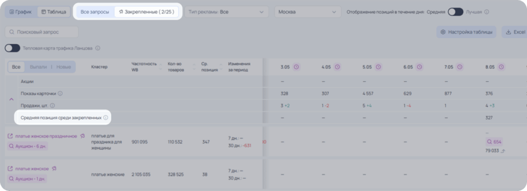Unpin the платье женское праздничное query

click(x=83, y=136)
